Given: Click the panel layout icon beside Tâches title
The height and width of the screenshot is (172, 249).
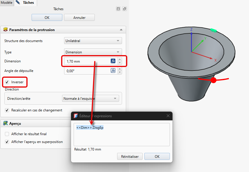Looking at the screenshot, I should (x=118, y=9).
